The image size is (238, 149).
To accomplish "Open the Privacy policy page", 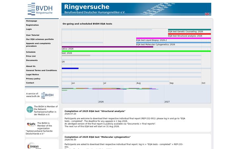I will tap(33, 79).
